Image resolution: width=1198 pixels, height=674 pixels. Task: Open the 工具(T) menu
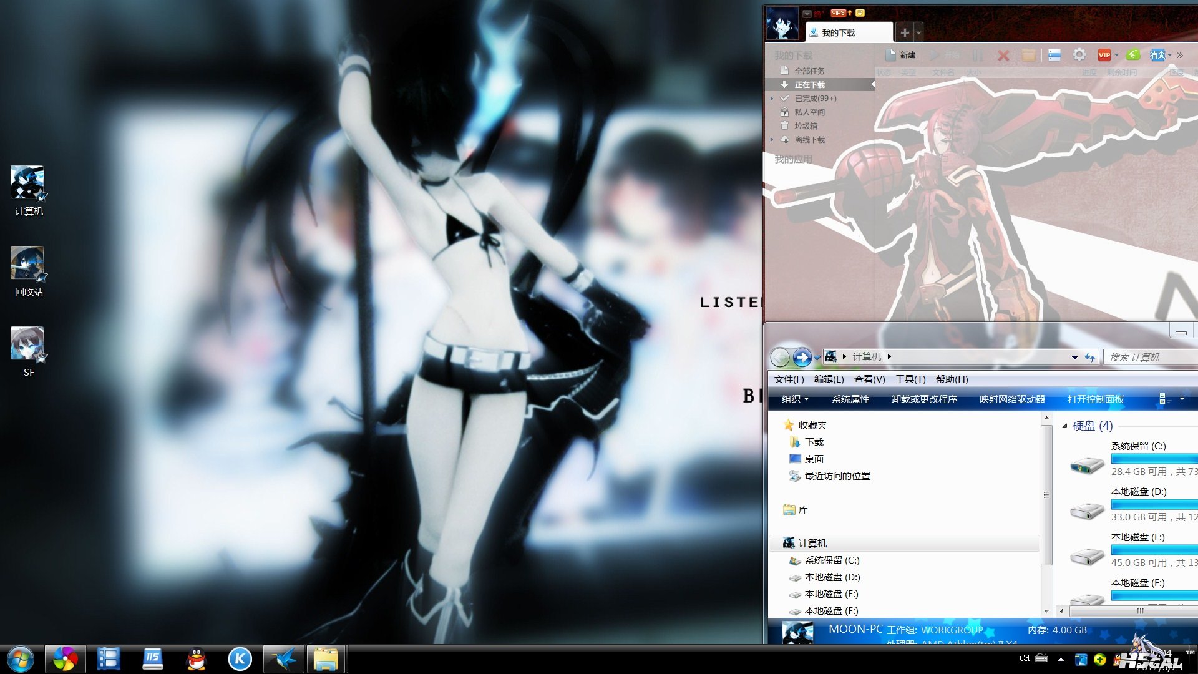(911, 379)
